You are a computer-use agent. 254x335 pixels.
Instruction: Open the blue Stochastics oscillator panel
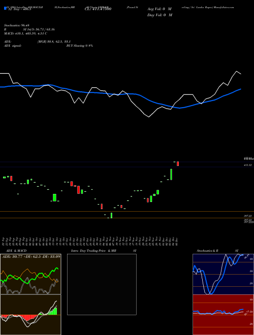click(x=223, y=274)
